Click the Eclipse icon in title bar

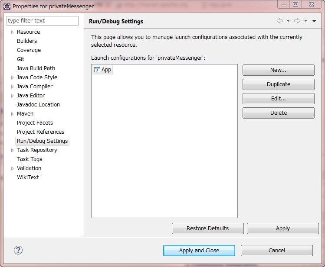point(7,6)
